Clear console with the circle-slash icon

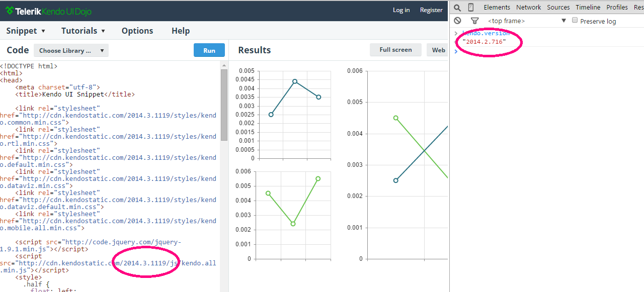click(x=457, y=21)
